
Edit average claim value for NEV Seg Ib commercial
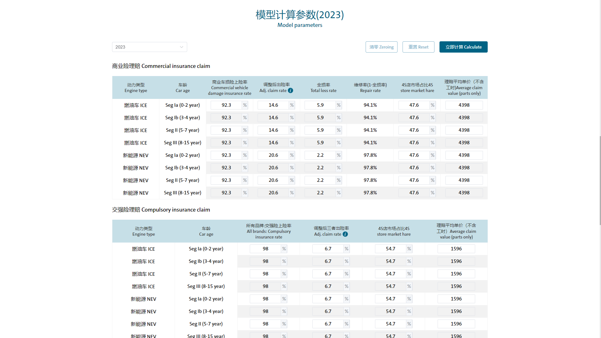click(x=464, y=168)
